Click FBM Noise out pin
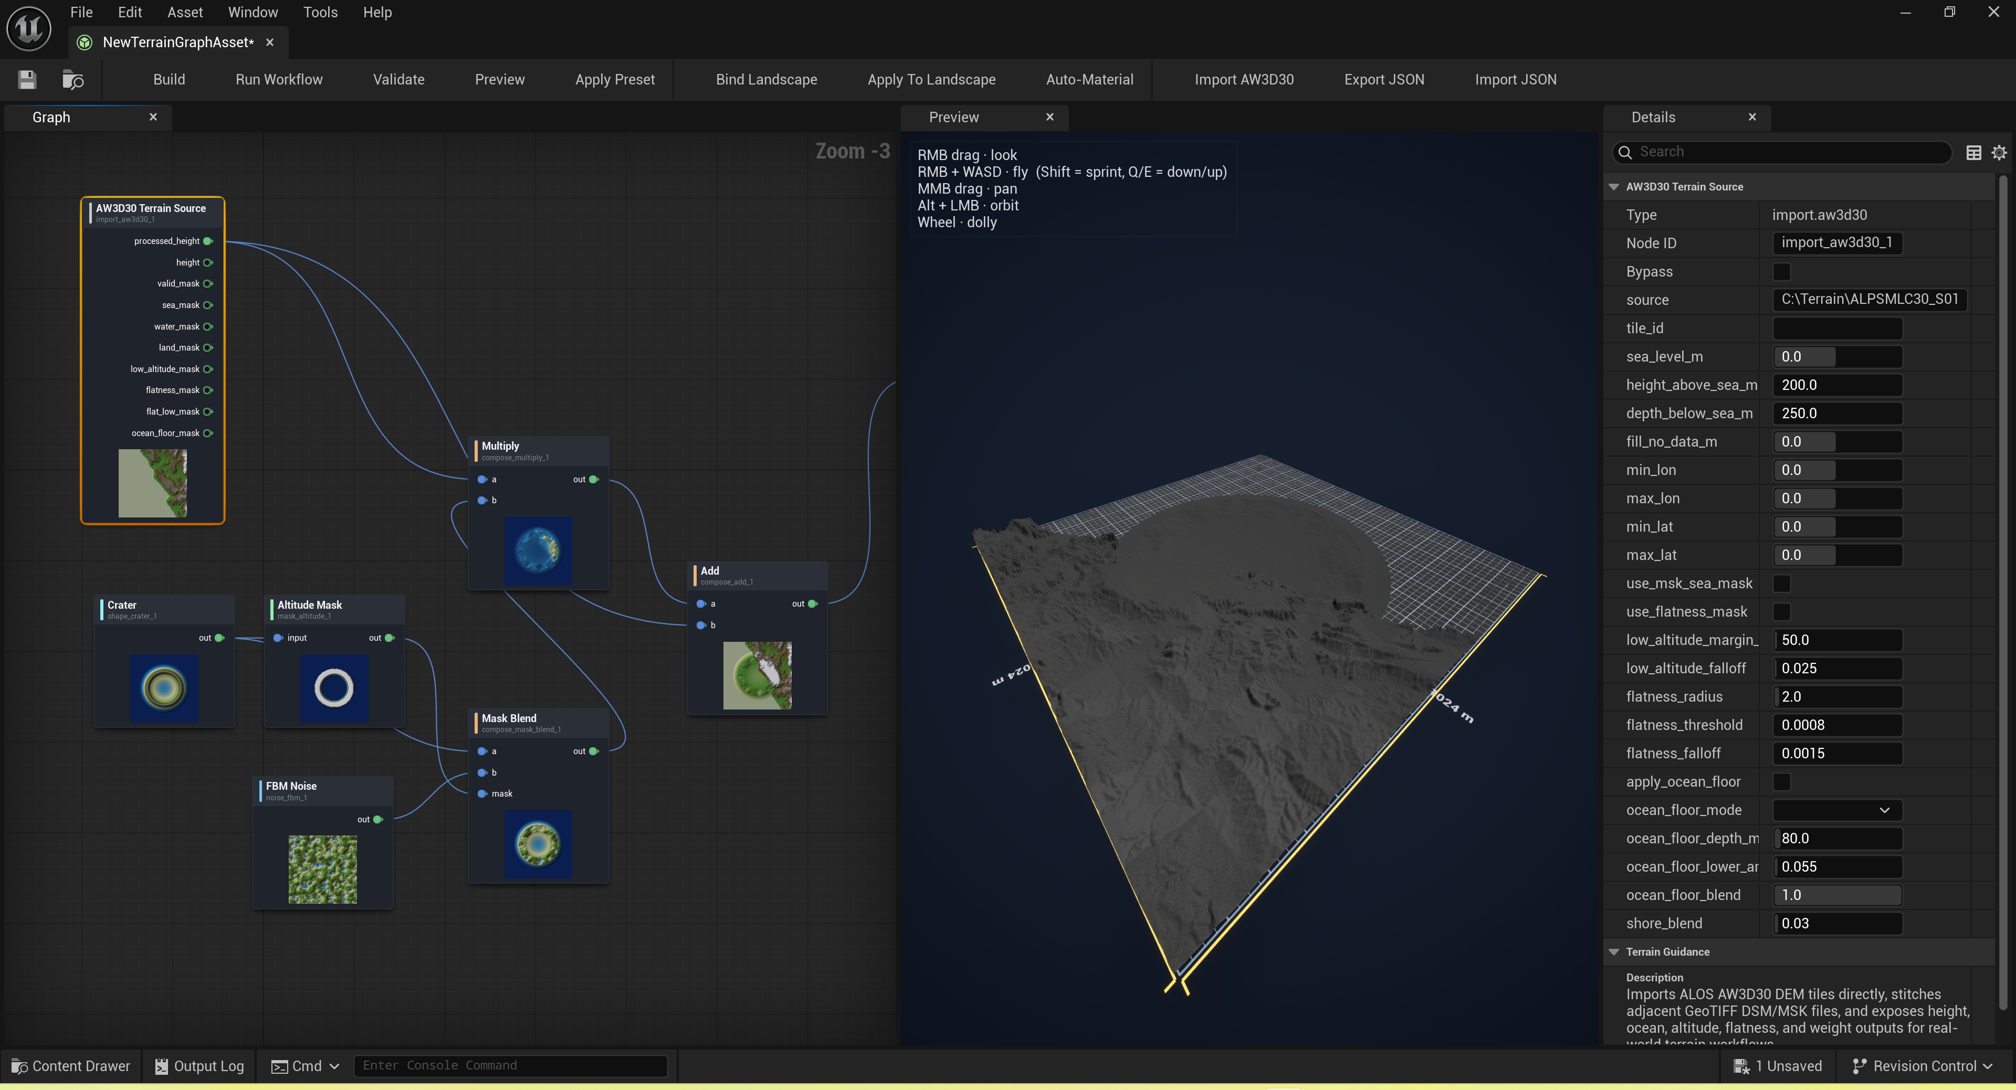 tap(378, 819)
